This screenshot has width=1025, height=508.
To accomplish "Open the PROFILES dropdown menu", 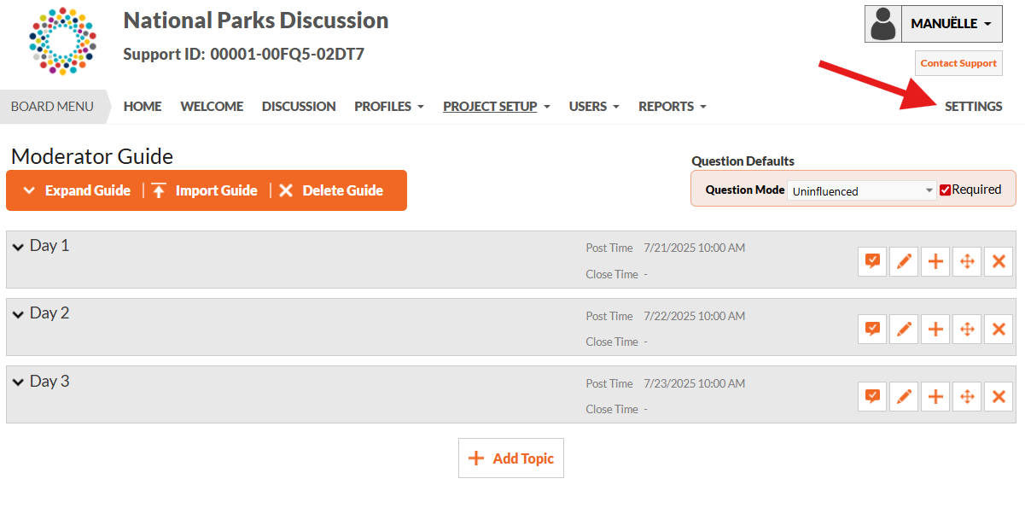I will (x=388, y=107).
